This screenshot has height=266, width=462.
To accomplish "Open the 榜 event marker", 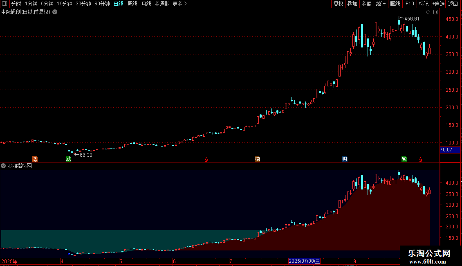I will click(x=257, y=159).
